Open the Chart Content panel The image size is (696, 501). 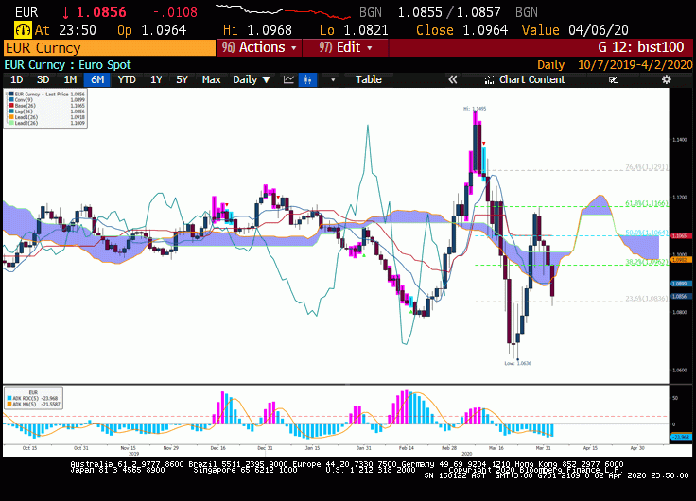(525, 79)
